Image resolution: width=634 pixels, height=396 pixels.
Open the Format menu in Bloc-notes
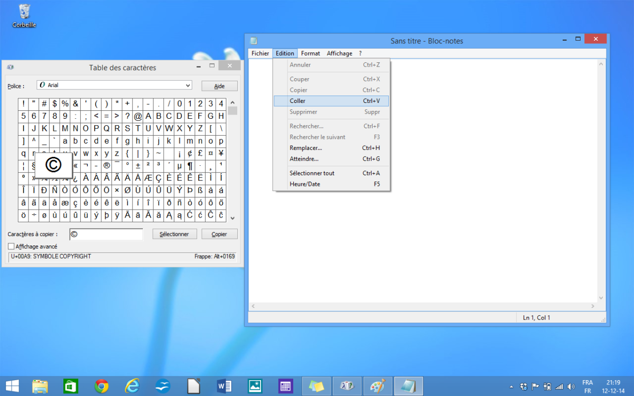(x=311, y=53)
